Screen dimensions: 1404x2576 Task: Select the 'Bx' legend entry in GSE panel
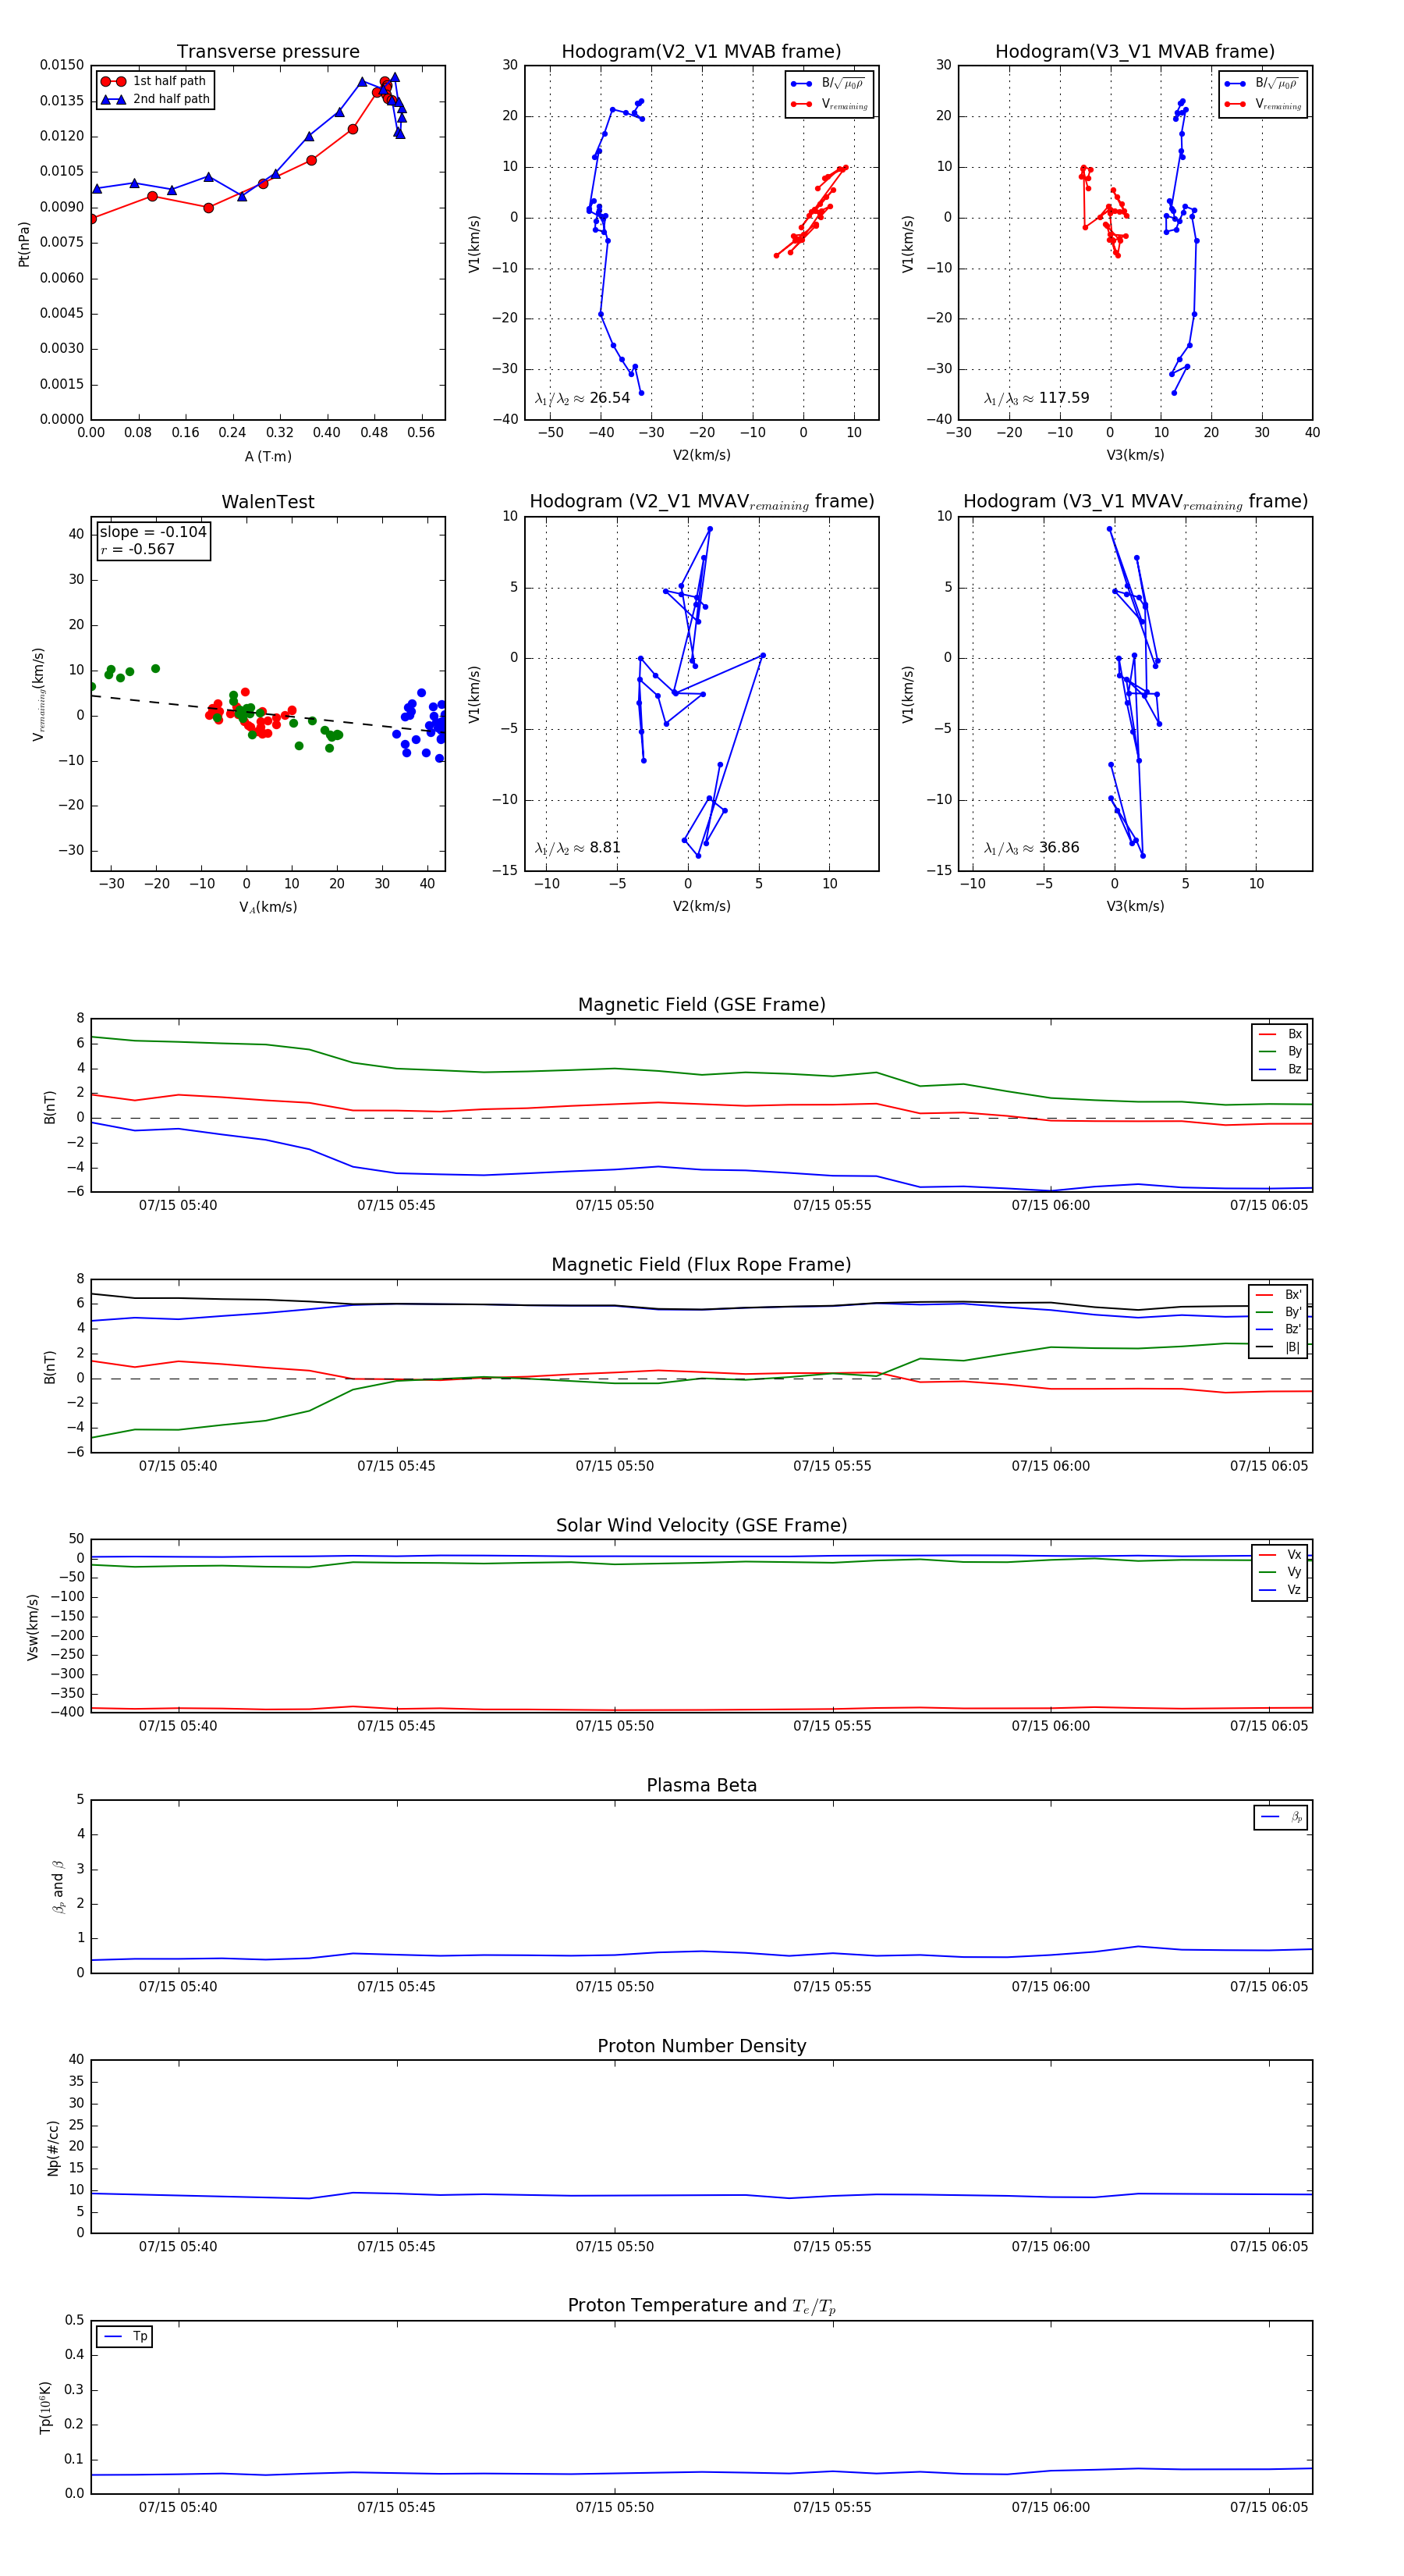click(x=1281, y=1034)
